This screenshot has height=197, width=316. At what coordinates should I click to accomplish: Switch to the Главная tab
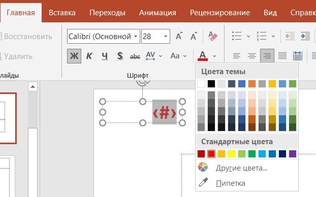pos(21,13)
